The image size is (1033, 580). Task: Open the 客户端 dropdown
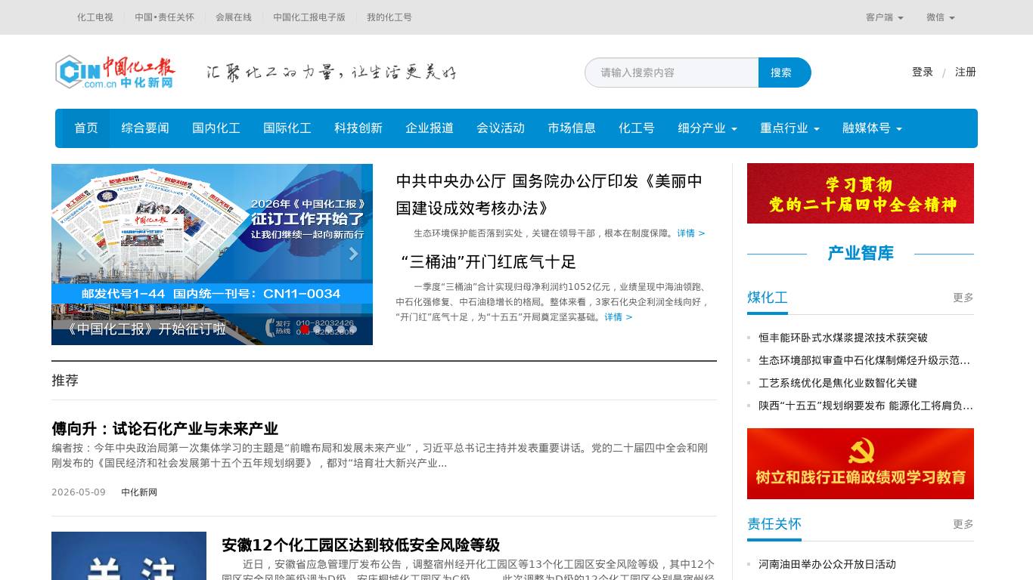click(885, 17)
